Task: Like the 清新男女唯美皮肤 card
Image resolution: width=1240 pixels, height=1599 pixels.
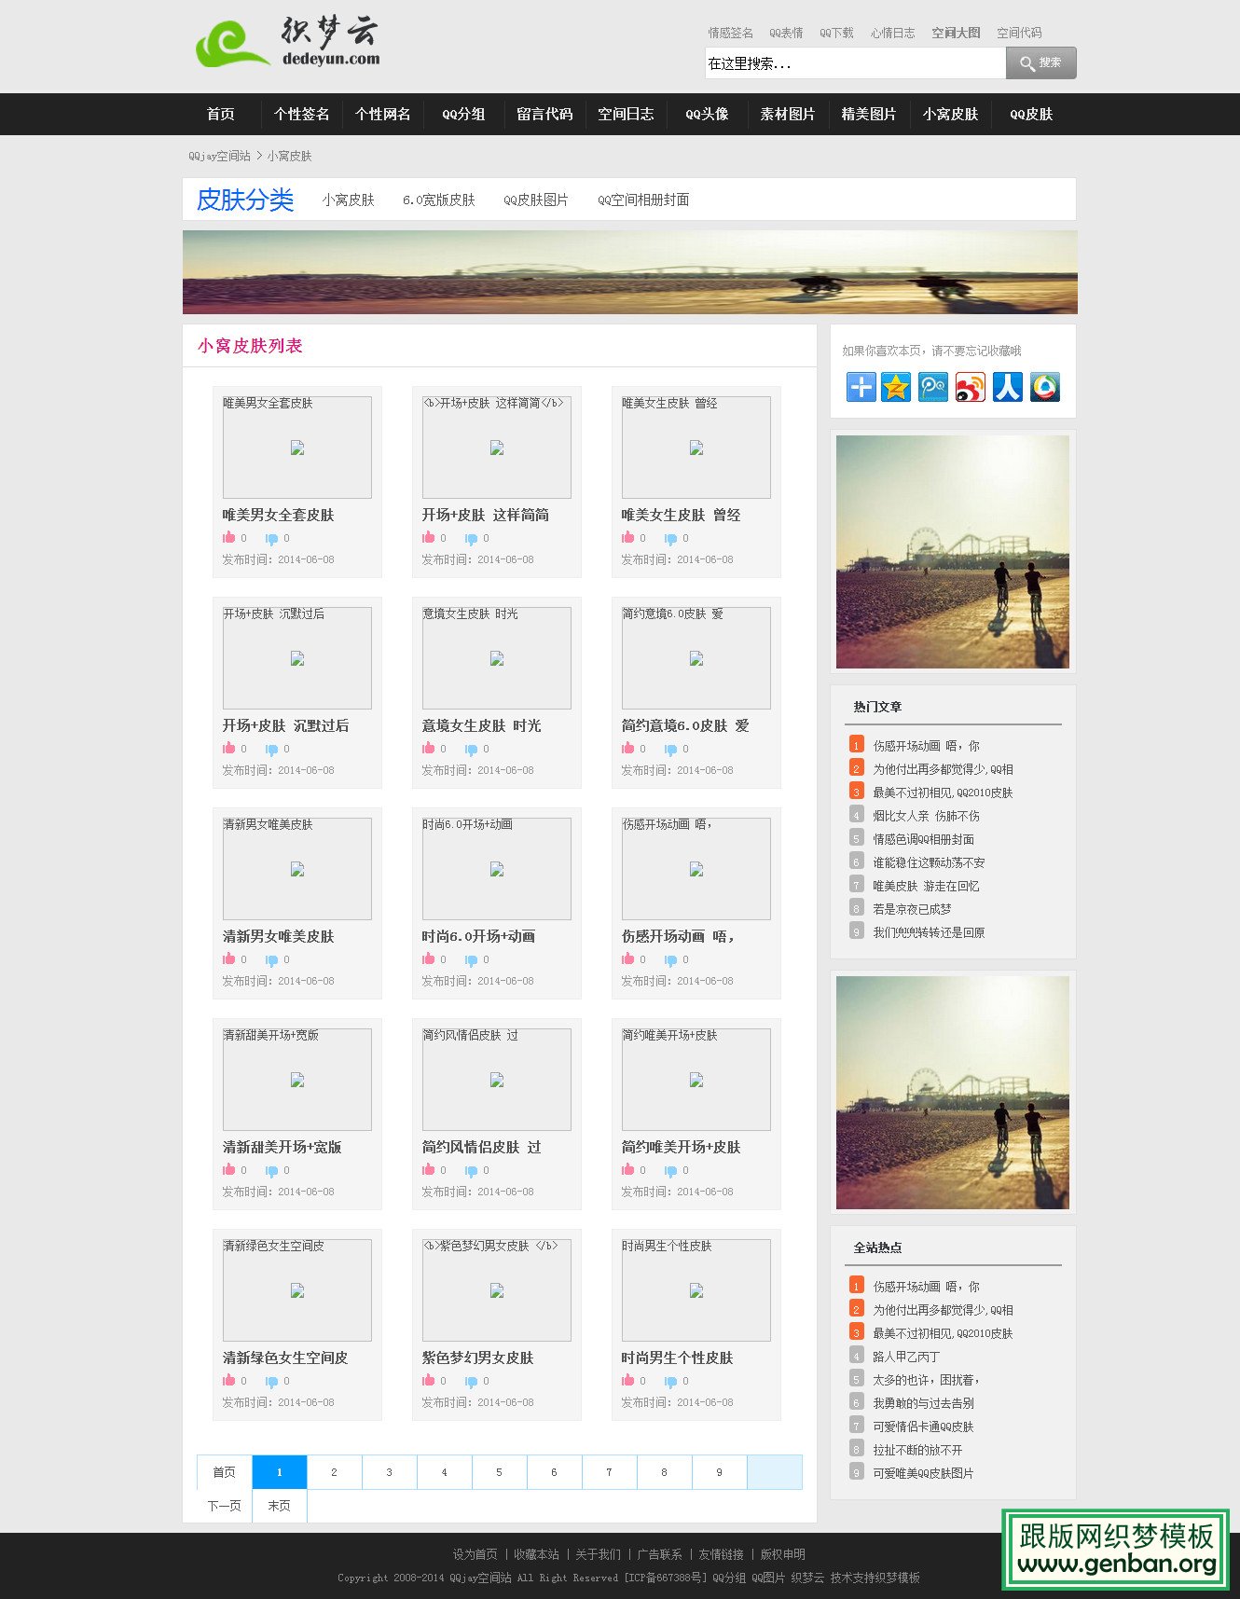Action: pos(228,958)
